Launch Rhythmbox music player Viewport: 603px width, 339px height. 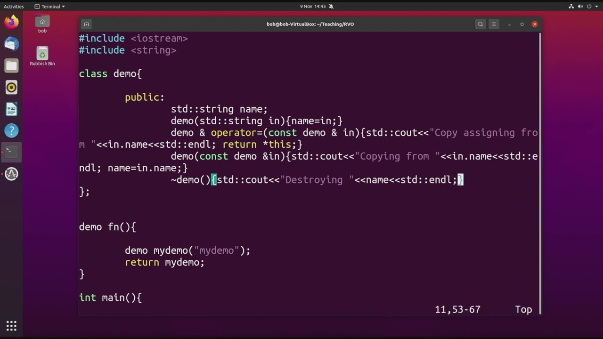click(x=11, y=87)
